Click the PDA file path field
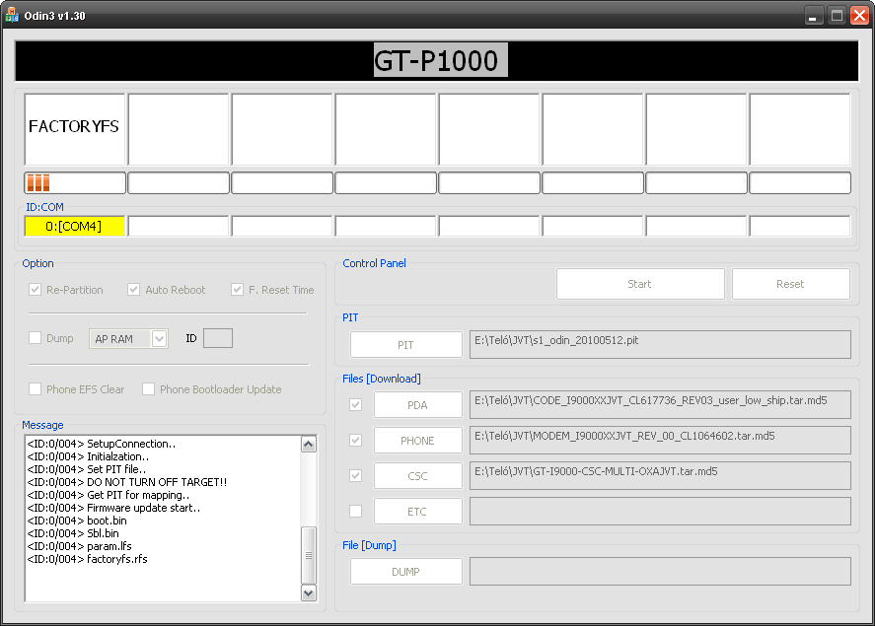Viewport: 875px width, 626px height. coord(660,405)
